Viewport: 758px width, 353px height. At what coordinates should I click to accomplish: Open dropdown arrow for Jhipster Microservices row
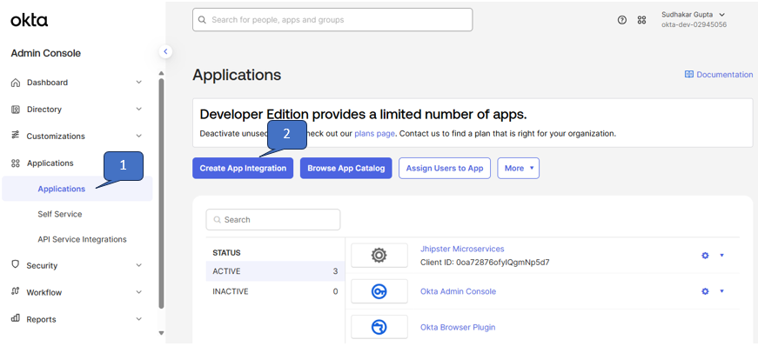(x=721, y=255)
